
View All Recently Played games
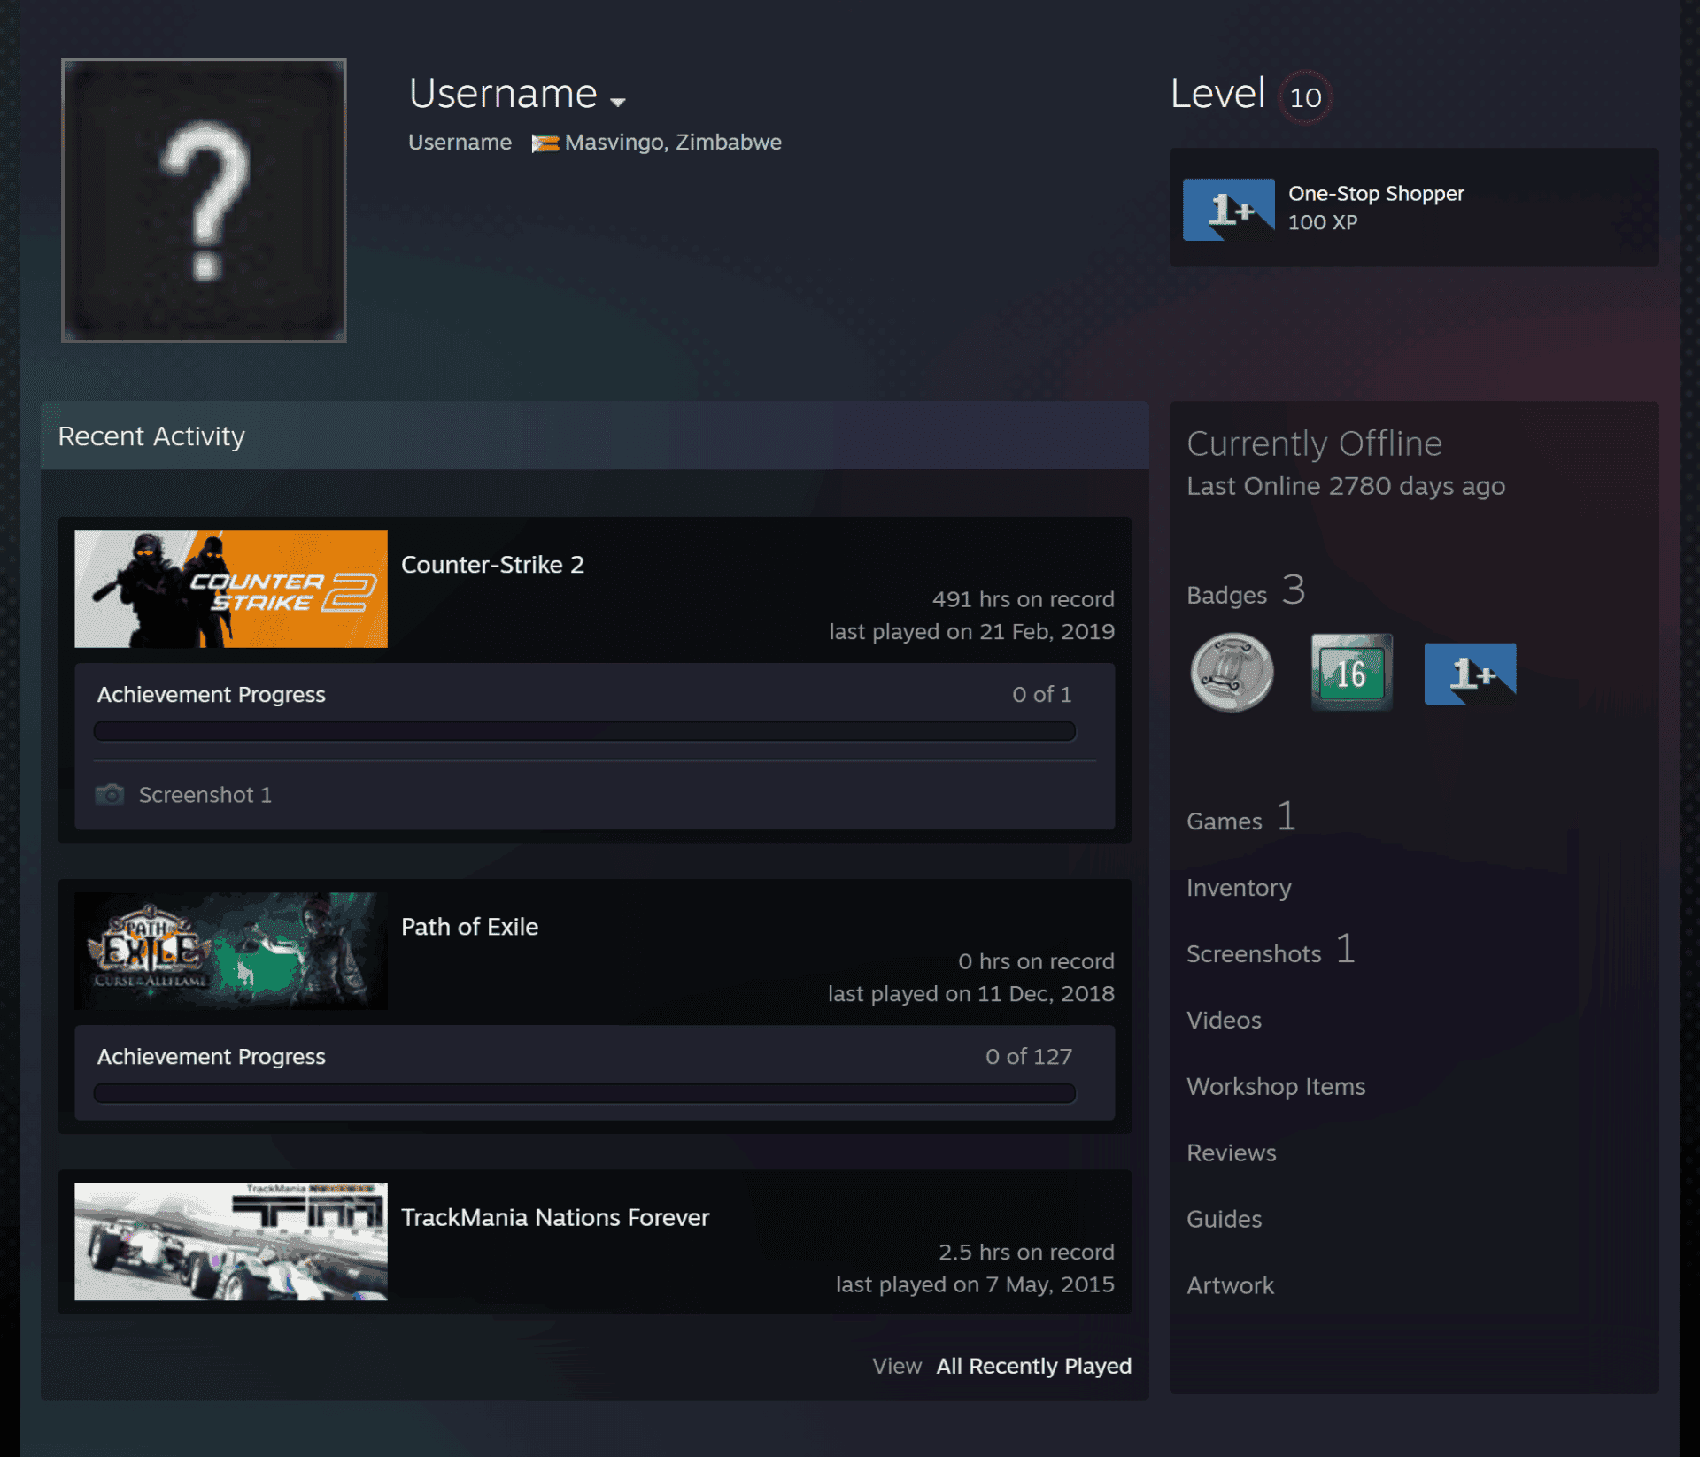[1033, 1366]
